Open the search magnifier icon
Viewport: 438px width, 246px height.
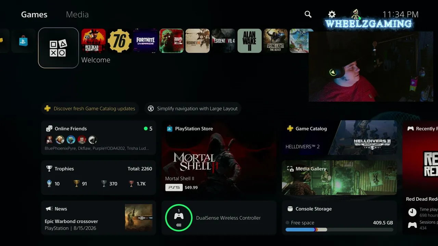308,14
